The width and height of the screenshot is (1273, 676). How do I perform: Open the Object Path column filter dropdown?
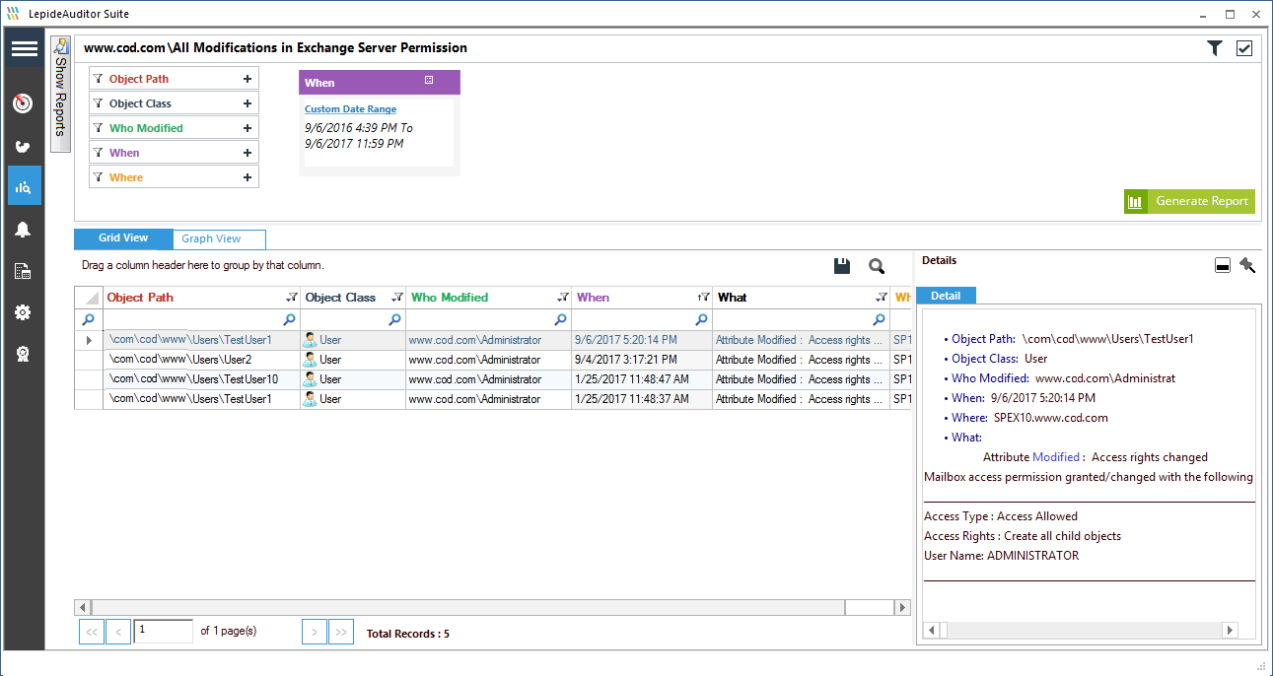(291, 298)
